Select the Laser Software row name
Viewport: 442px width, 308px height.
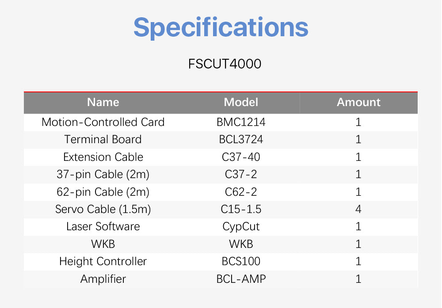coord(103,227)
